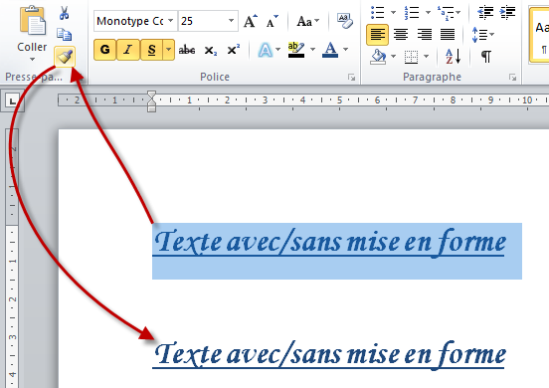Show paragraph marks with pilcrow icon
Viewport: 549px width, 388px height.
(486, 56)
